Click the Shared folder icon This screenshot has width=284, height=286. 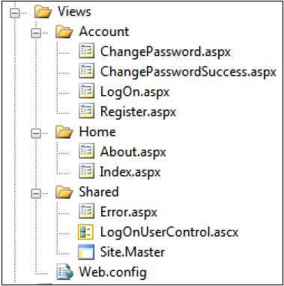pos(64,192)
